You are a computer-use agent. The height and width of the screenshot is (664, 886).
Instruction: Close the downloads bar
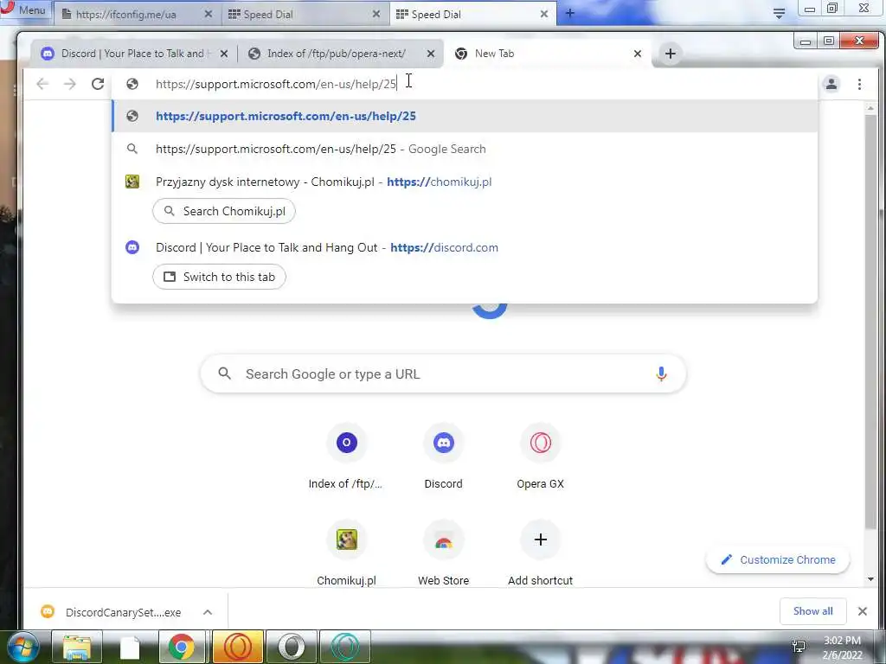tap(863, 611)
